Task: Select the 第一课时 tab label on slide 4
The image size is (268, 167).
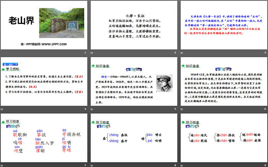Action: (x=8, y=65)
